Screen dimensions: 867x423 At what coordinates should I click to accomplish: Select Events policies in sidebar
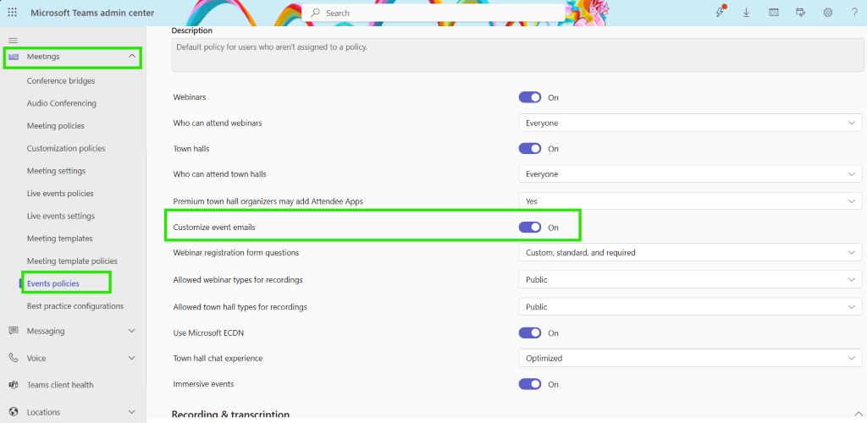(53, 283)
